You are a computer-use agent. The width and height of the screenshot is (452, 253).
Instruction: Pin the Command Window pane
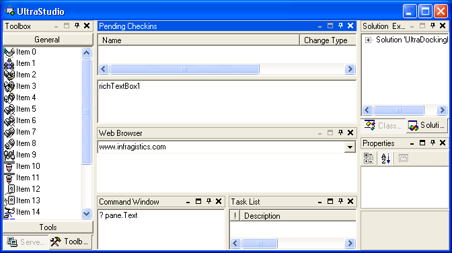click(x=209, y=201)
